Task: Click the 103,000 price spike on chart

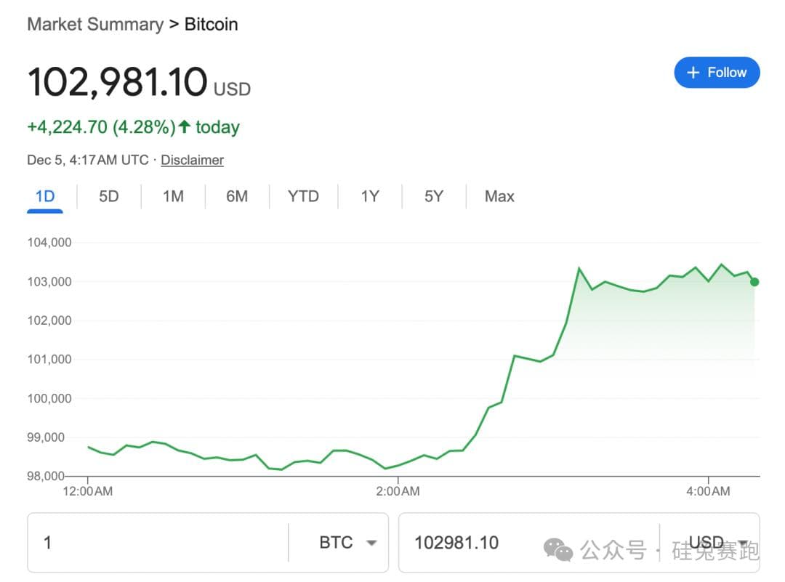Action: (x=579, y=270)
